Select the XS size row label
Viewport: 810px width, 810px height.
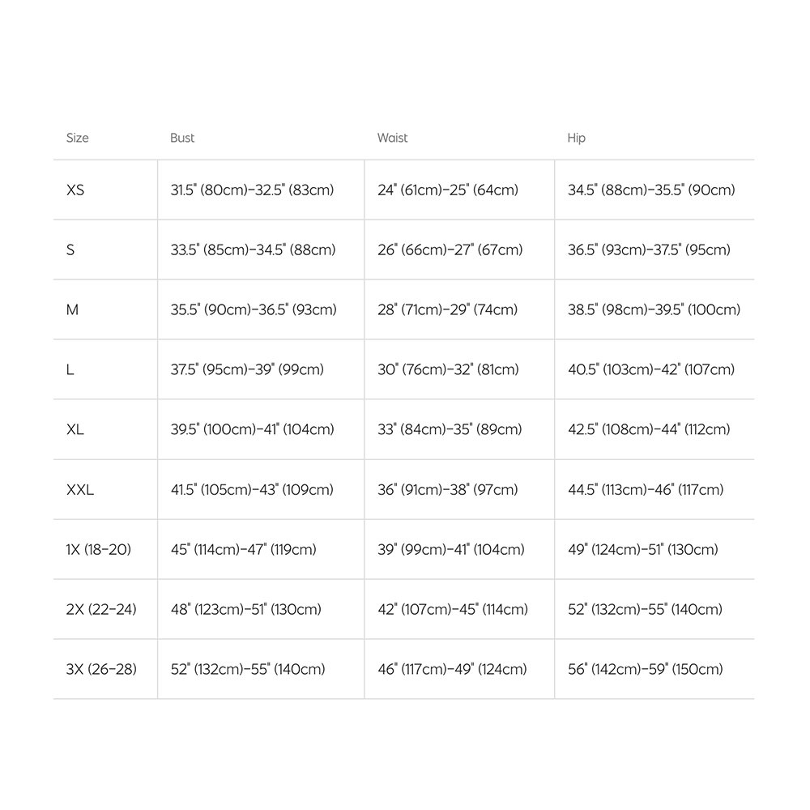coord(75,190)
